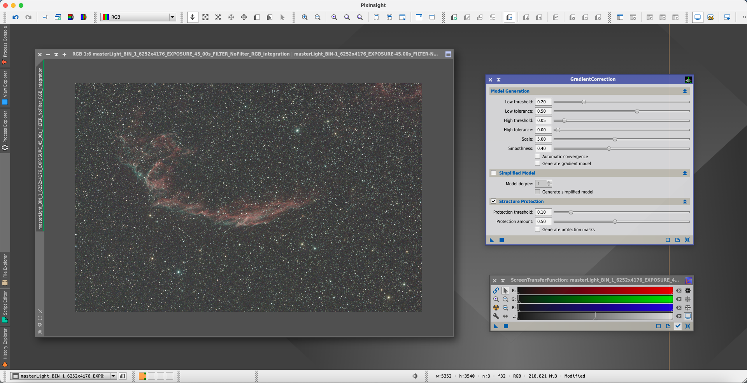Screen dimensions: 747x383
Task: Enable Generate gradient model checkbox
Action: pos(538,164)
